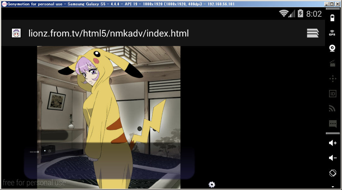Click the site favicon in address bar
The image size is (342, 190).
pos(16,33)
